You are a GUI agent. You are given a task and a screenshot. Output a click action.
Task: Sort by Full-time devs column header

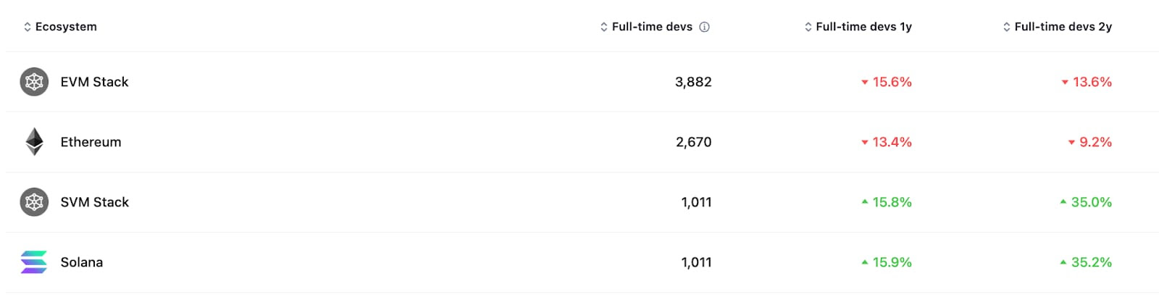(652, 27)
